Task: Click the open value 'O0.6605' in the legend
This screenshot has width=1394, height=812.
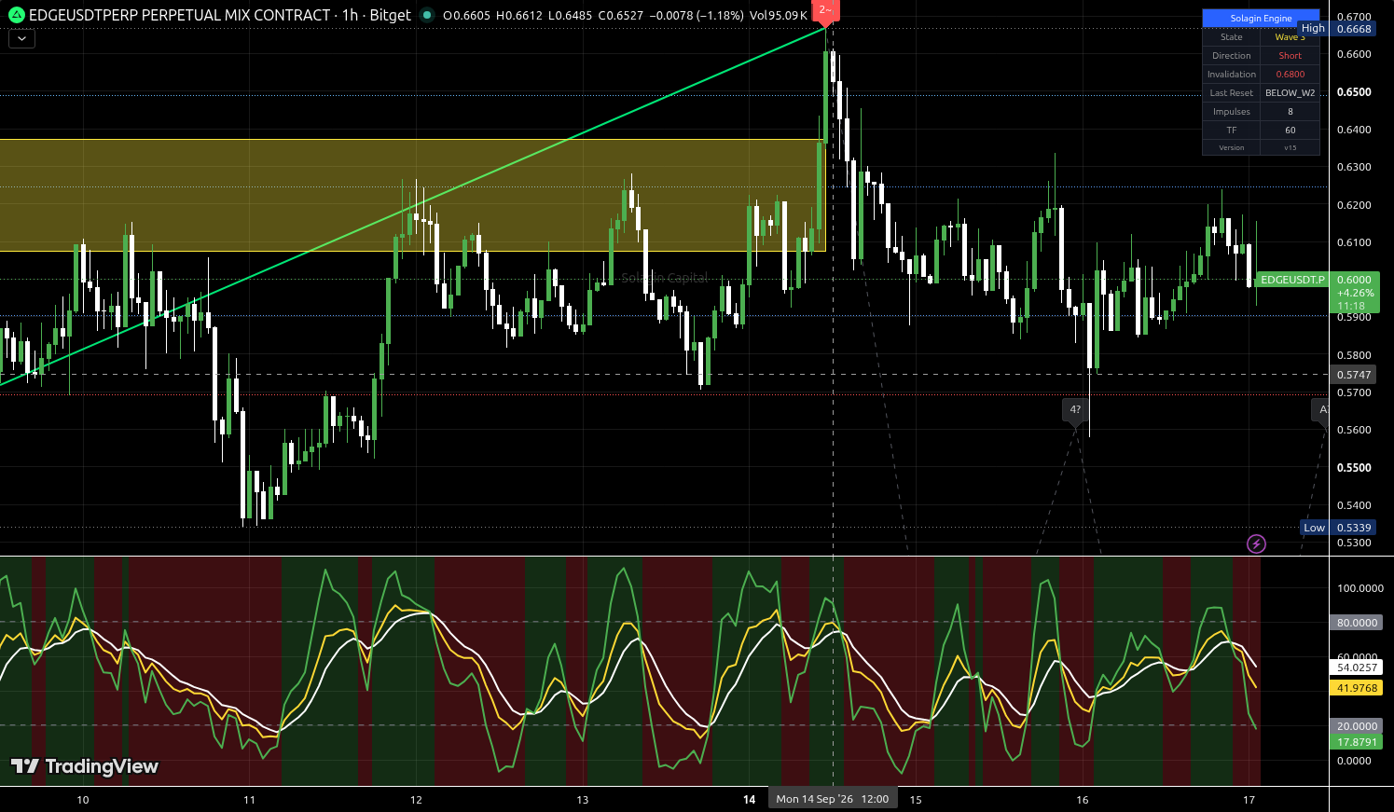Action: pyautogui.click(x=467, y=16)
